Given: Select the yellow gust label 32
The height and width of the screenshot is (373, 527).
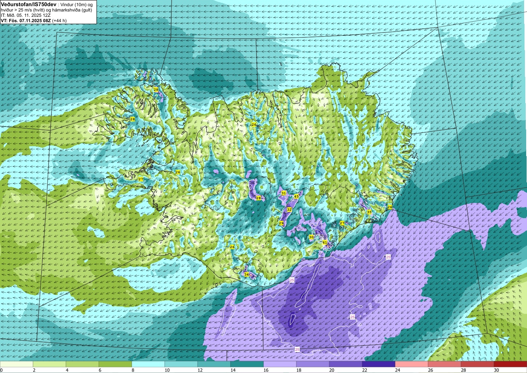Looking at the screenshot, I should pyautogui.click(x=289, y=210).
